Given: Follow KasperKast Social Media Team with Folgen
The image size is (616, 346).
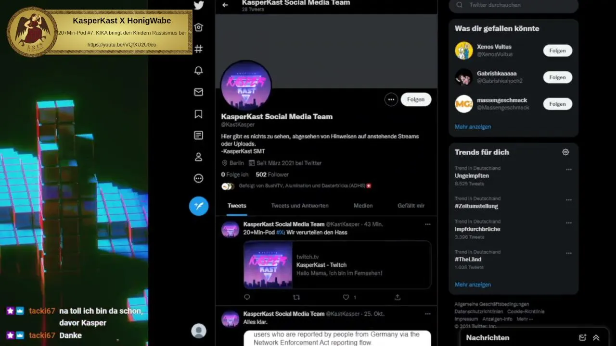Looking at the screenshot, I should (x=416, y=99).
